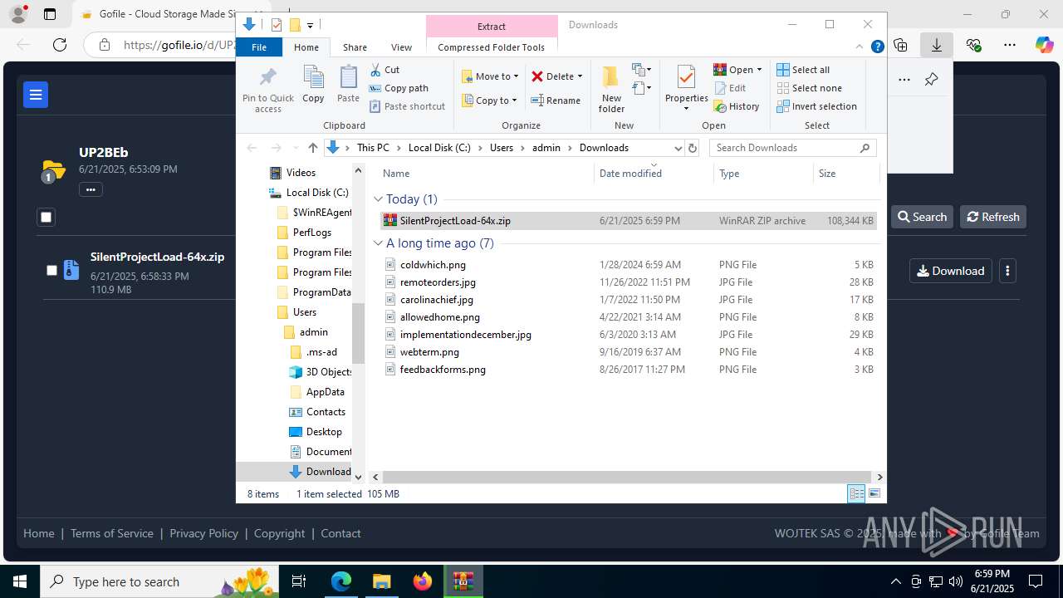This screenshot has height=598, width=1063.
Task: Collapse the A long time ago group
Action: 379,243
